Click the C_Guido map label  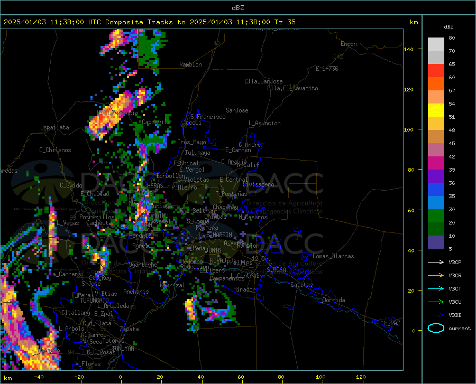(71, 185)
